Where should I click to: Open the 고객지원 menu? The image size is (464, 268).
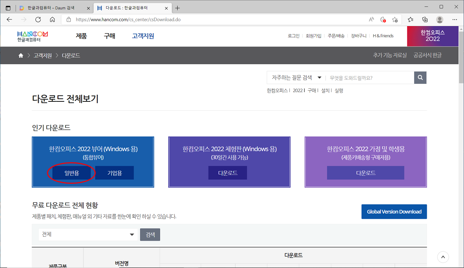(143, 36)
